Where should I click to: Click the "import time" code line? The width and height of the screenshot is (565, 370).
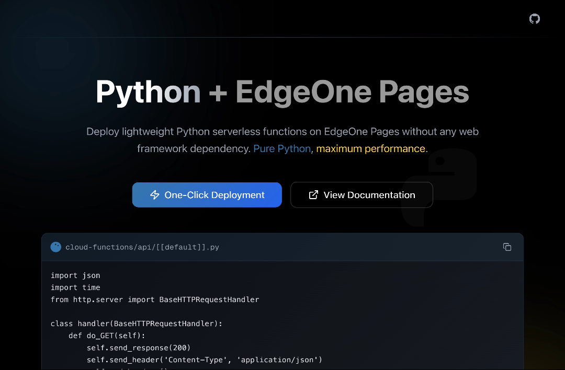pos(75,287)
